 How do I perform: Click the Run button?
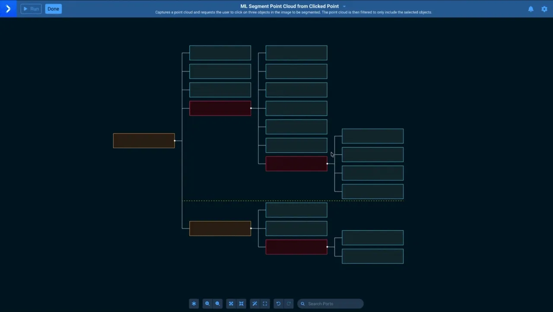31,9
